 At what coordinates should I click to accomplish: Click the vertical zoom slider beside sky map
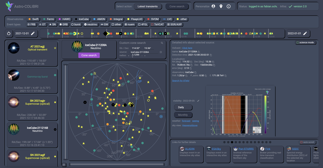click(x=65, y=112)
